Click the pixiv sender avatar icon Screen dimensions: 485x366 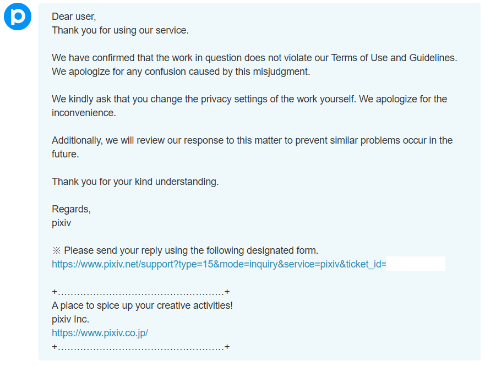17,17
